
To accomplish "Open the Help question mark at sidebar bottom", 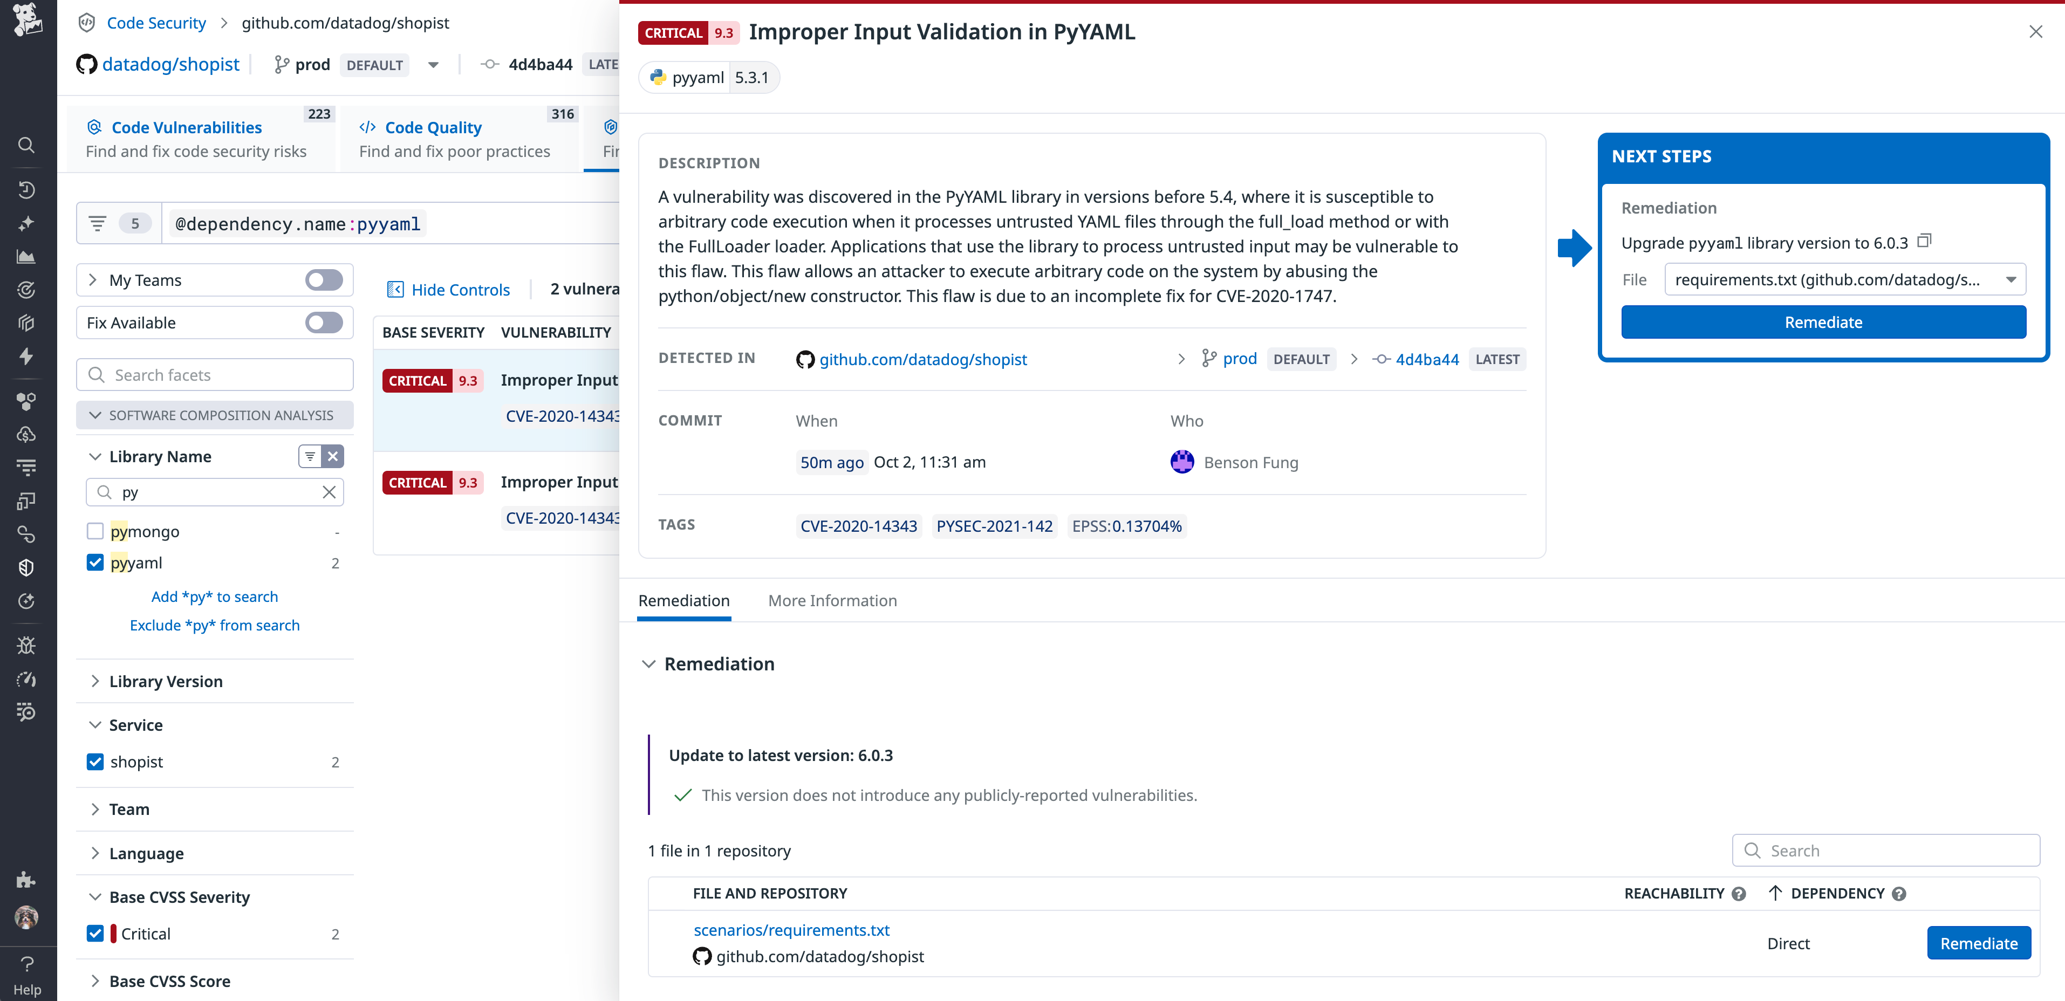I will [x=26, y=964].
